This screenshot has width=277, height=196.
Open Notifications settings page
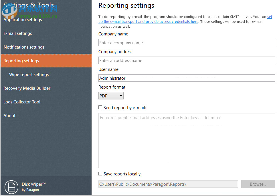tap(24, 47)
